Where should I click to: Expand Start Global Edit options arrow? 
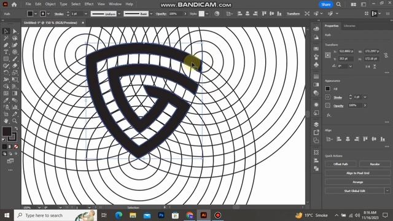[x=387, y=191]
